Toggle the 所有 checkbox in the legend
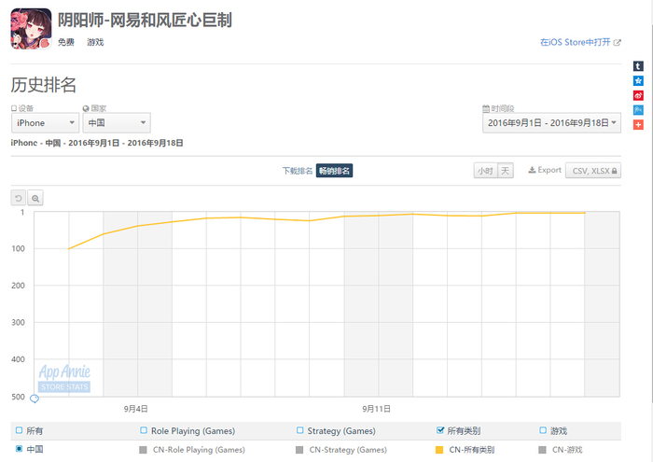Screen dimensions: 653x462 point(19,430)
